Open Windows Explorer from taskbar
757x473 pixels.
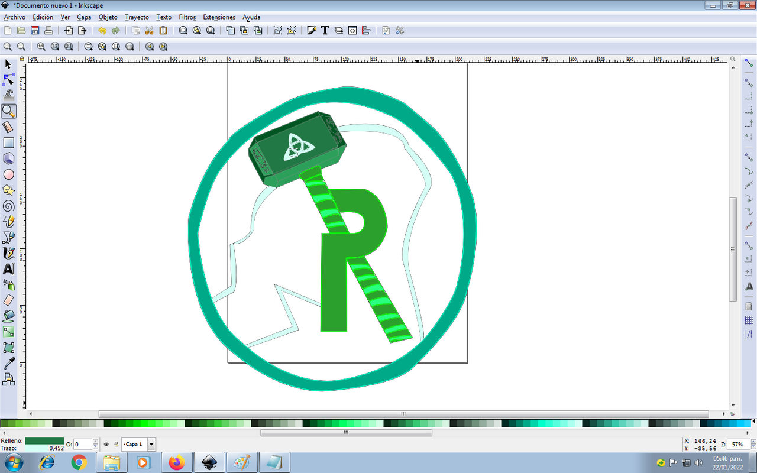pos(111,462)
